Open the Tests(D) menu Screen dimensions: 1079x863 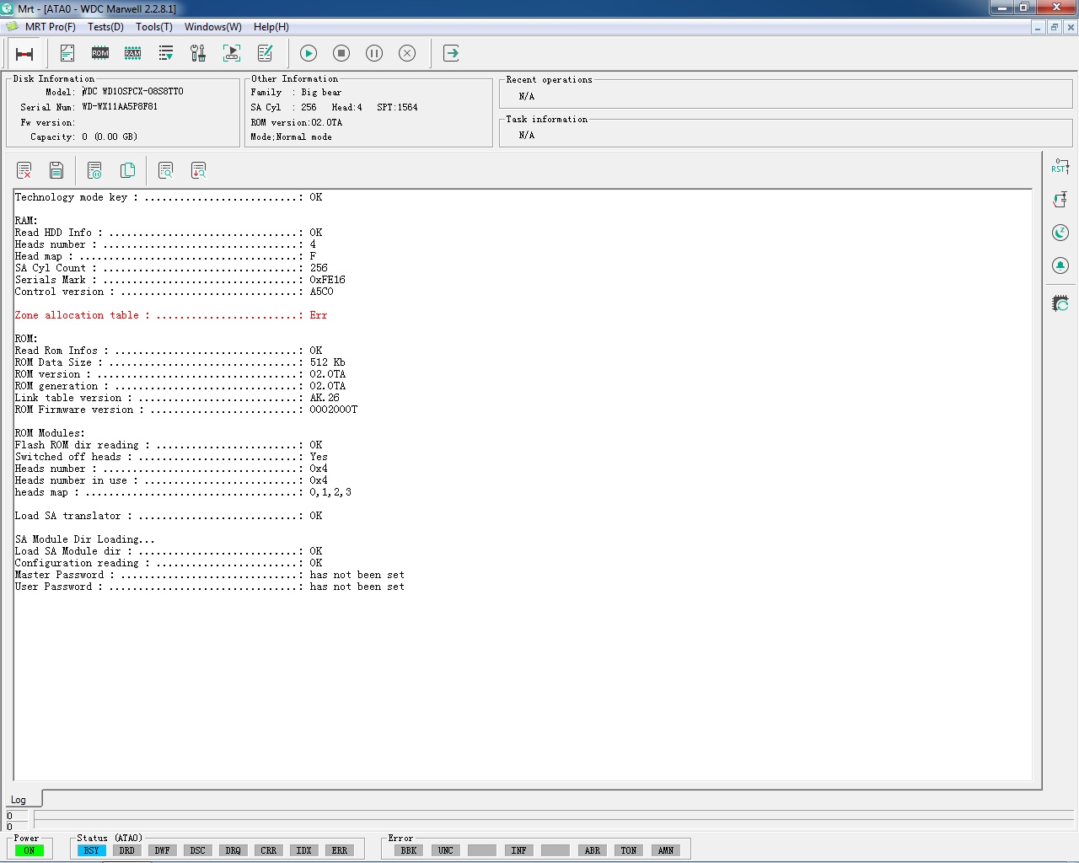(105, 27)
